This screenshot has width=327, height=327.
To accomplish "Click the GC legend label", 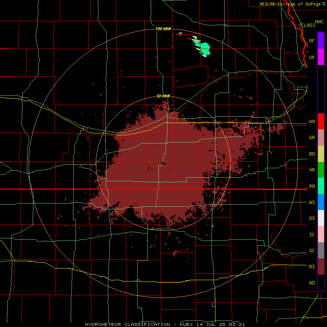I will pyautogui.click(x=312, y=251).
